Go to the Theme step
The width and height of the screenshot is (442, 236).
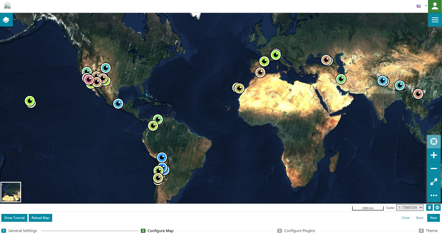pos(428,231)
